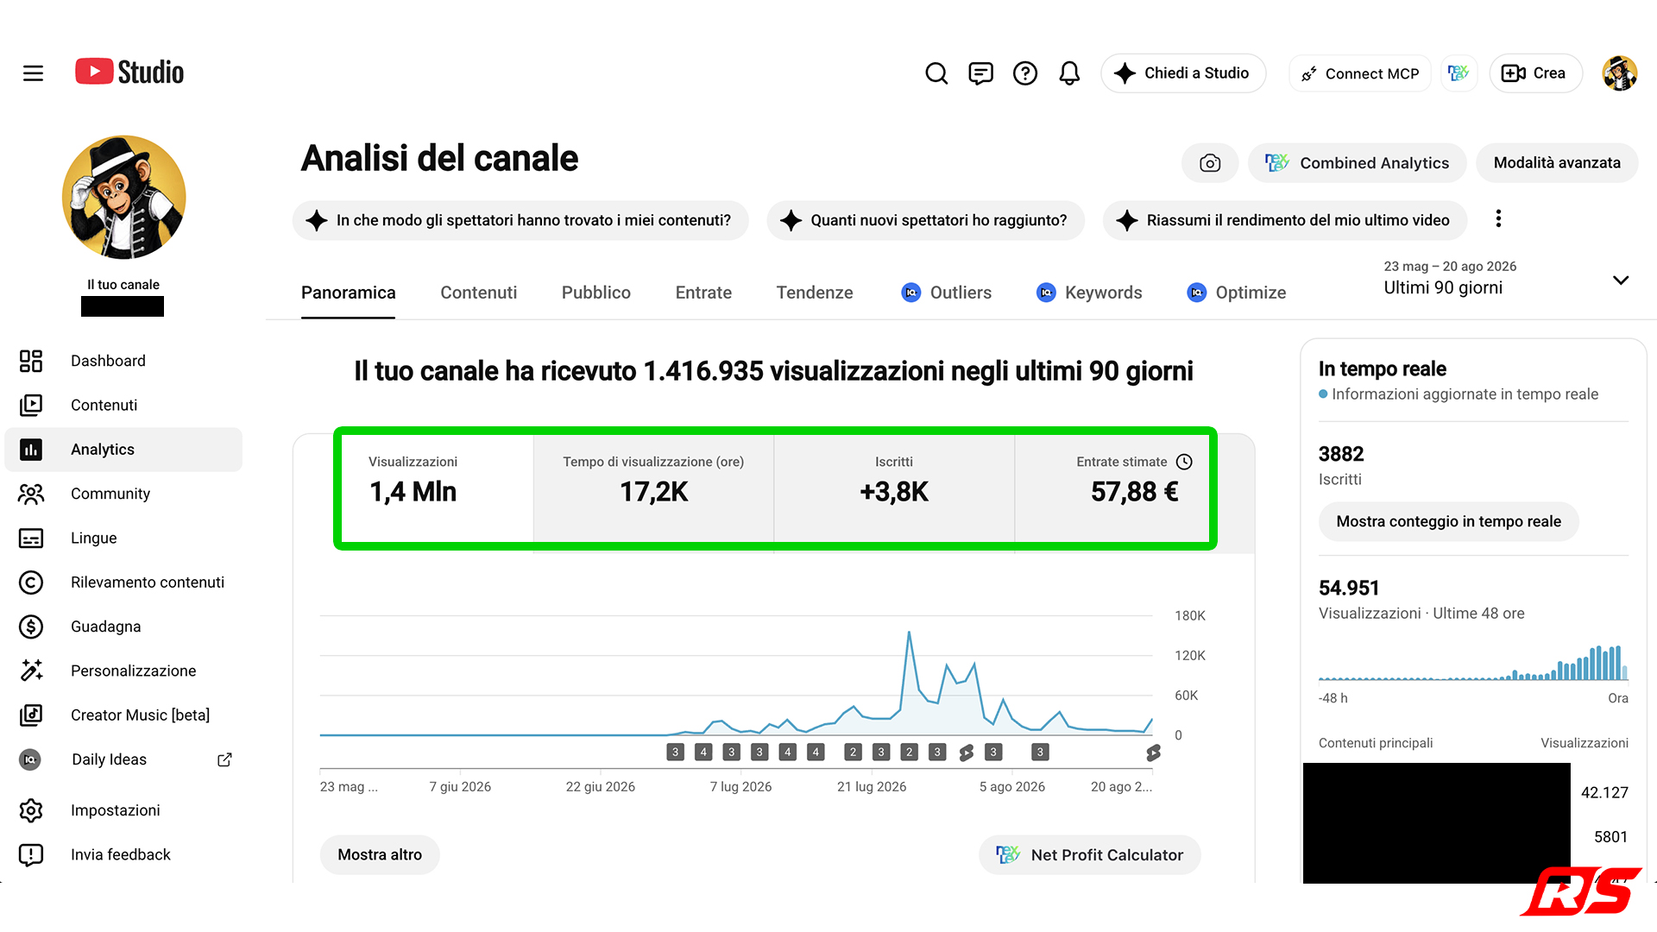Open Impostazioni settings in the sidebar
This screenshot has width=1657, height=932.
(123, 810)
